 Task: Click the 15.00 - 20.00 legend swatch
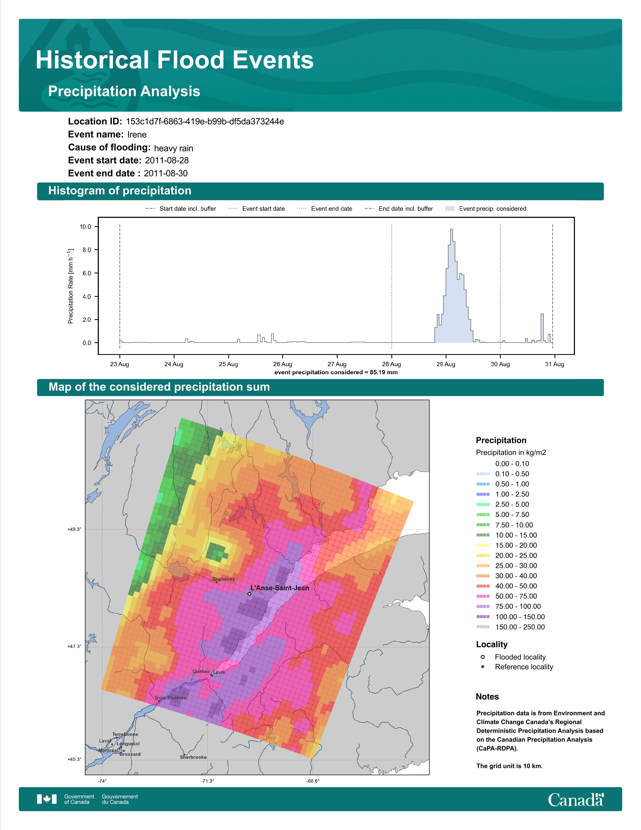pyautogui.click(x=483, y=546)
